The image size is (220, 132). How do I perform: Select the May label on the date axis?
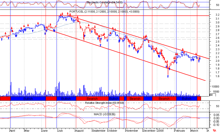click(27, 131)
